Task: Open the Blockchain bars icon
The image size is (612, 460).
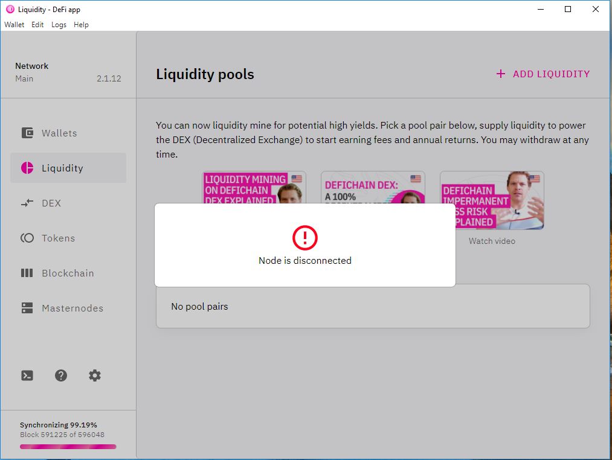Action: pos(27,273)
